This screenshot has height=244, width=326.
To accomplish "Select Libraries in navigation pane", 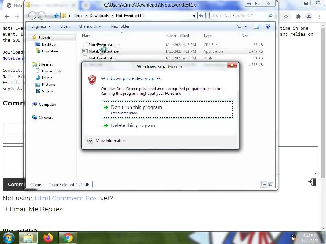I will pos(46,64).
